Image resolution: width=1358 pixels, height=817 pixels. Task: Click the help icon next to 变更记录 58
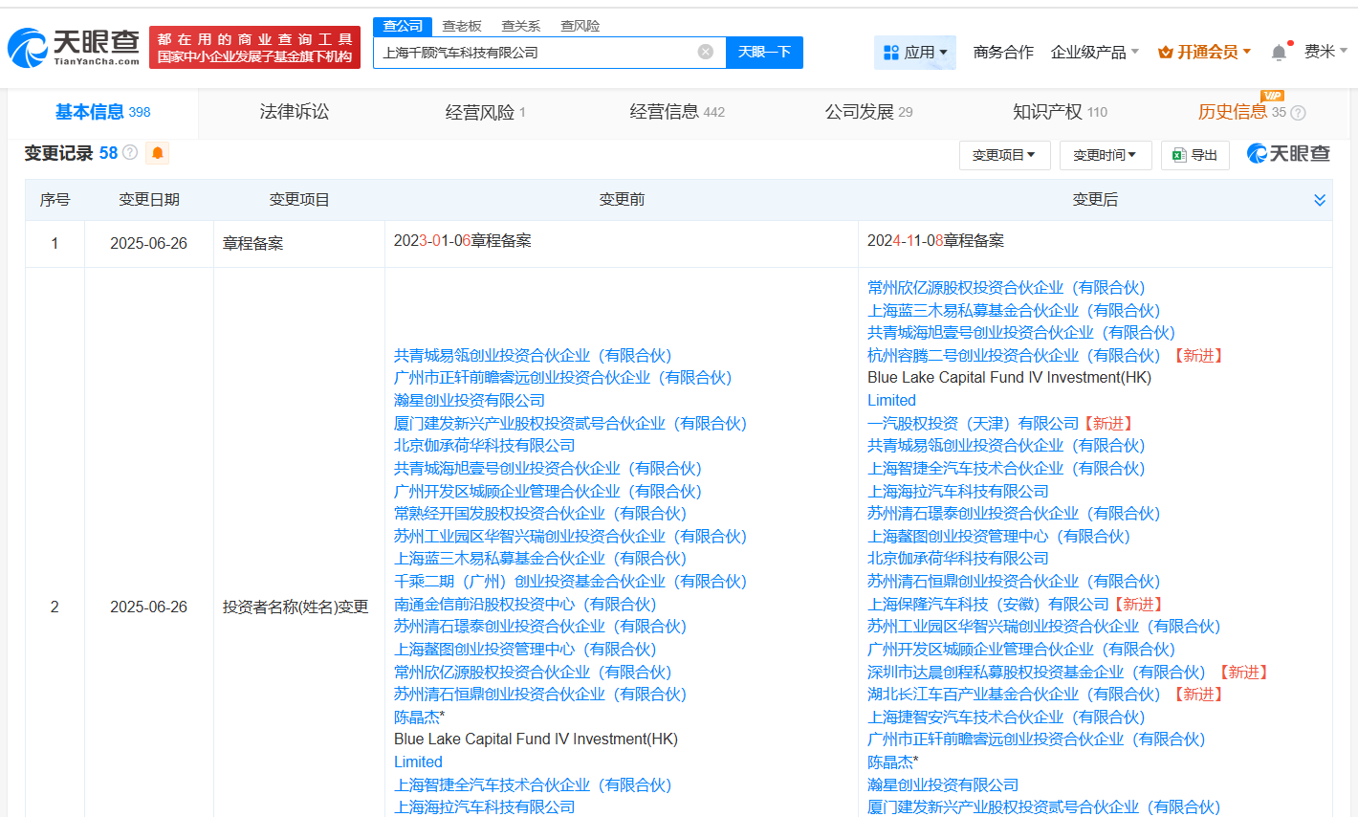131,153
